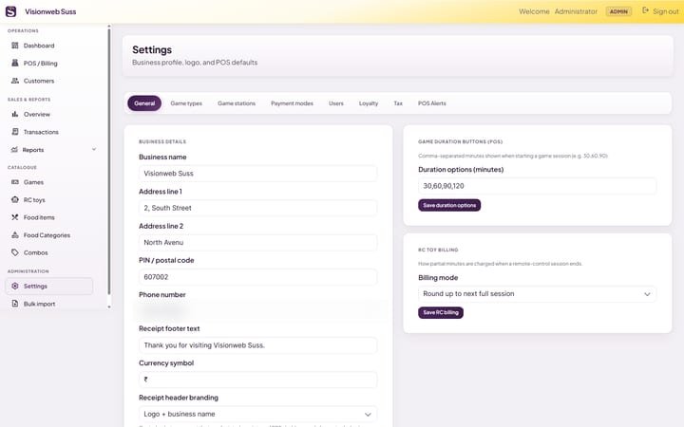Focus the Business name field
This screenshot has width=684, height=427.
257,174
